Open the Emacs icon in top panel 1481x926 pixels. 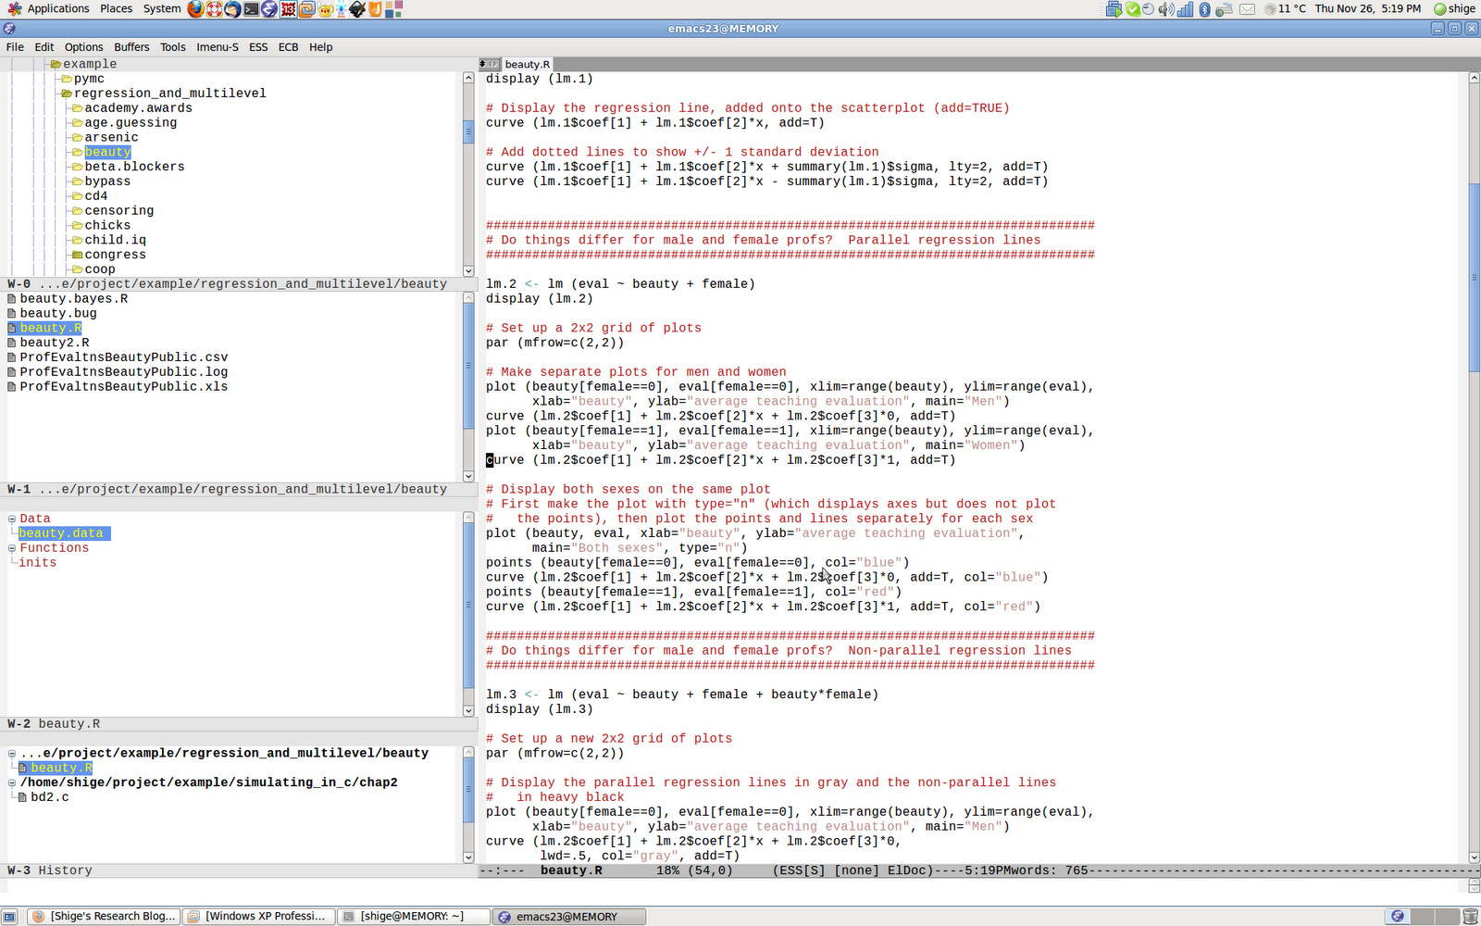268,9
